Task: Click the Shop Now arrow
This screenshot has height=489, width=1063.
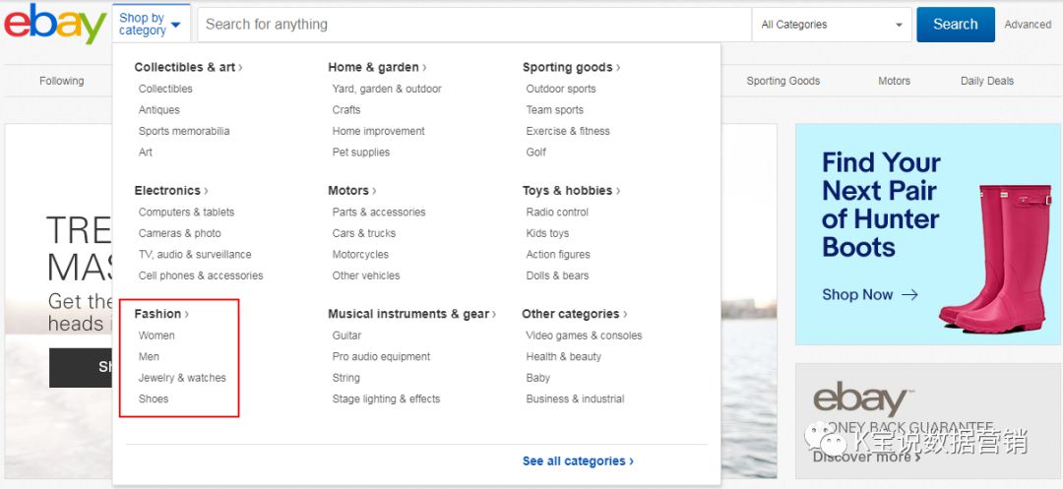Action: tap(909, 294)
